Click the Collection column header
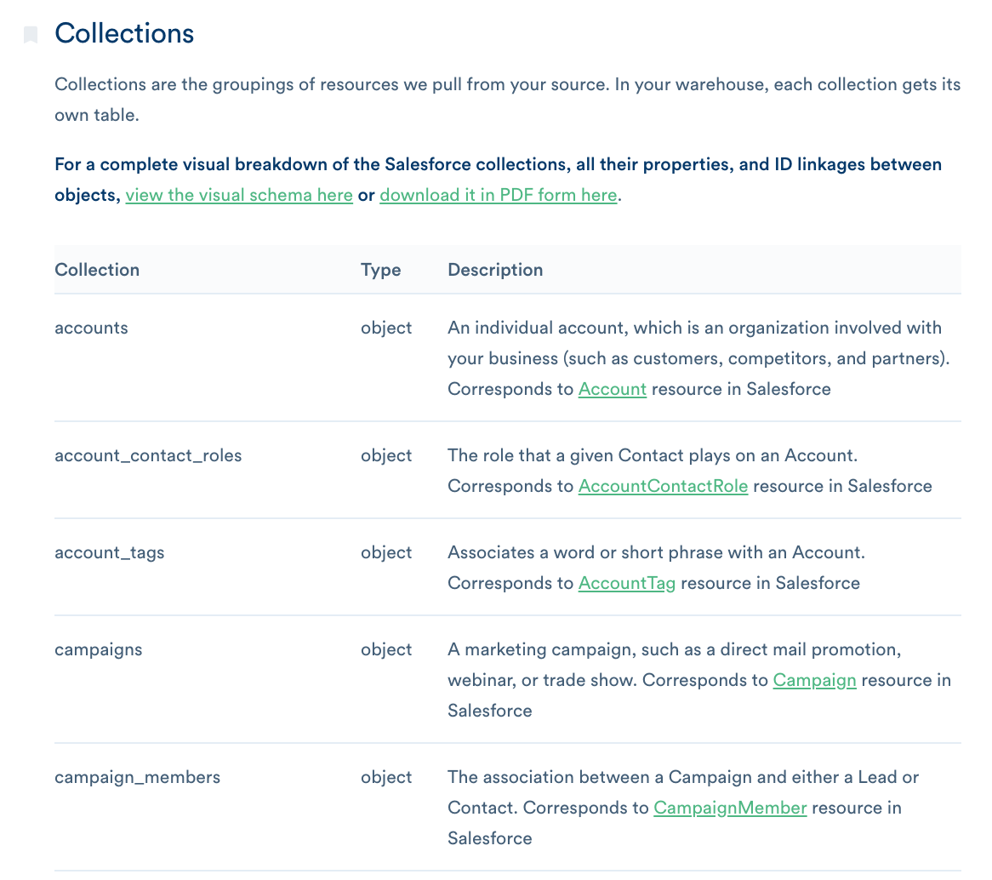 click(97, 270)
